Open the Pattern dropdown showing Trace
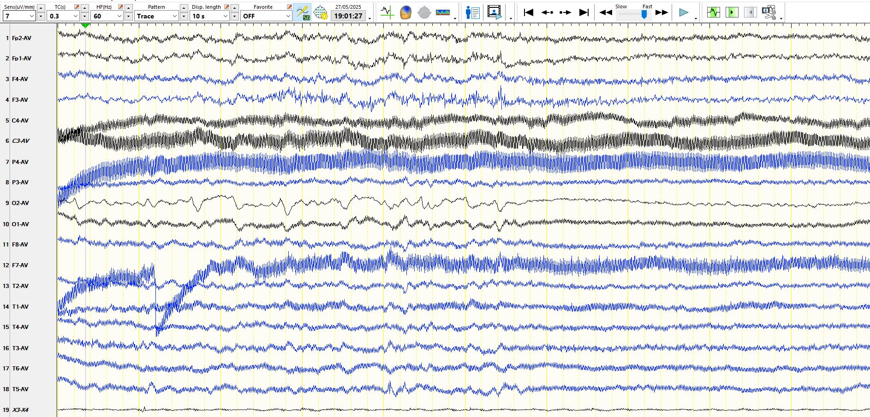The width and height of the screenshot is (870, 417). (x=157, y=16)
